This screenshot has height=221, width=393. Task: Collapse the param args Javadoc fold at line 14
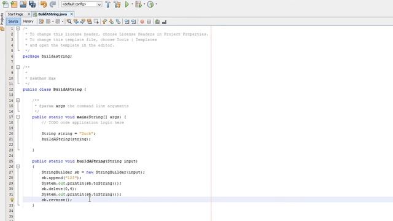pos(18,100)
